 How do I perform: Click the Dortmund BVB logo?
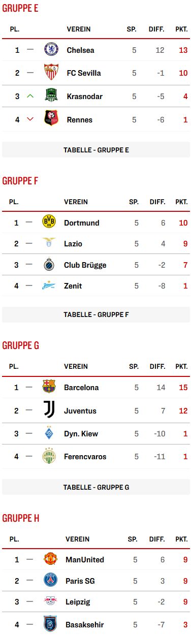coord(49,222)
